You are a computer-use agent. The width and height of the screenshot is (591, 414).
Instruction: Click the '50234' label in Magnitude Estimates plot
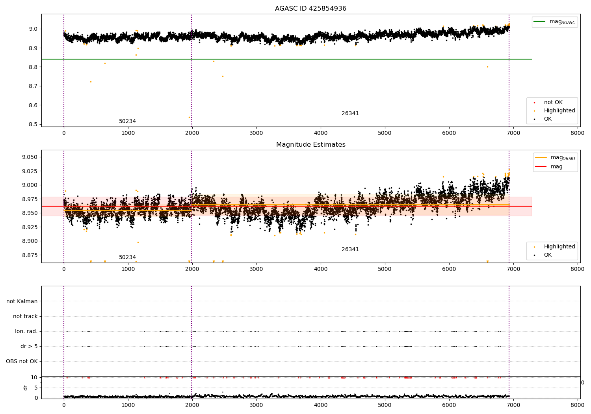click(x=127, y=257)
